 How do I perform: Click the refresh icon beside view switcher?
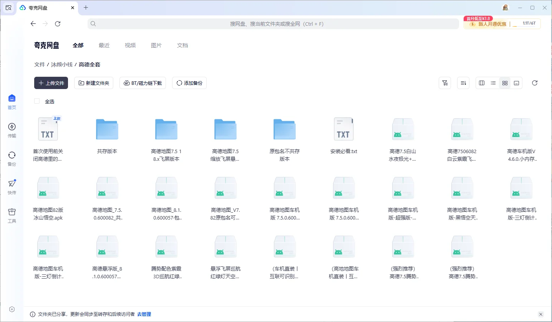pyautogui.click(x=534, y=83)
